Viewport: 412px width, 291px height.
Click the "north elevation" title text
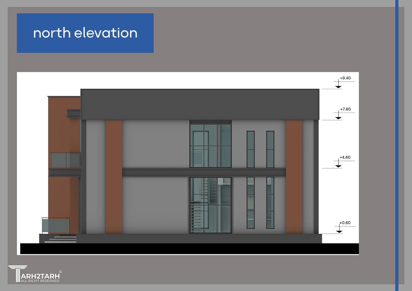85,33
